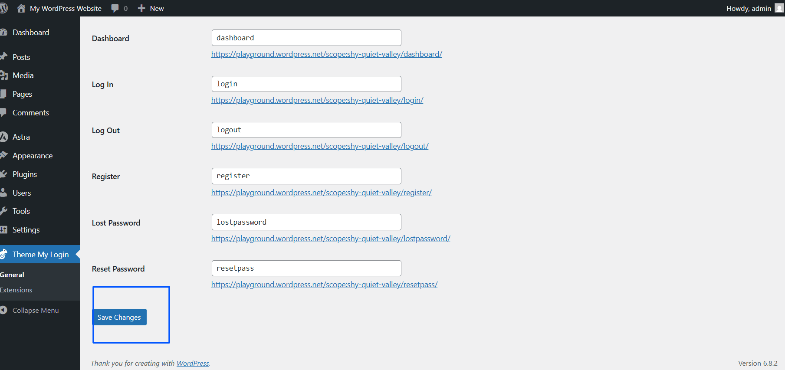Click the Pages icon in sidebar
This screenshot has height=370, width=785.
[x=3, y=94]
